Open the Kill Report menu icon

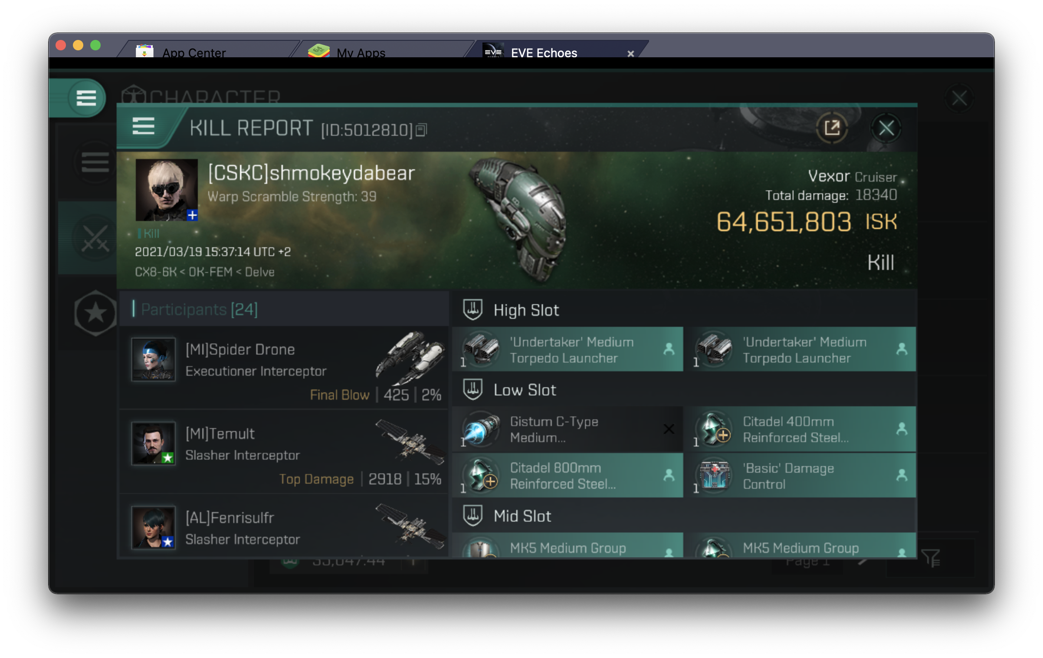click(x=144, y=126)
